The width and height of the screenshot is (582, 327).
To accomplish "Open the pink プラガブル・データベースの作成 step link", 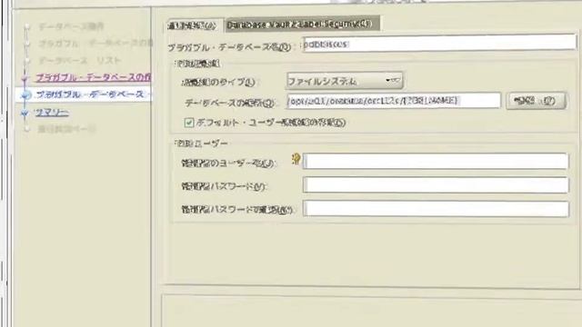I will pyautogui.click(x=93, y=77).
